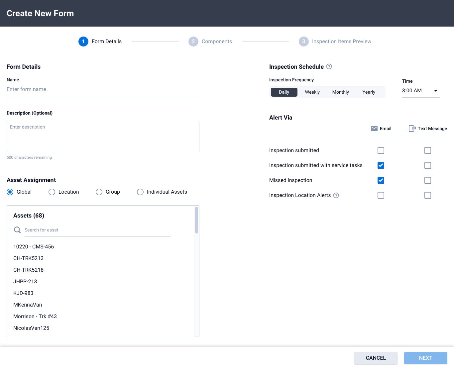Disable Email alert for Missed inspection

(x=381, y=180)
